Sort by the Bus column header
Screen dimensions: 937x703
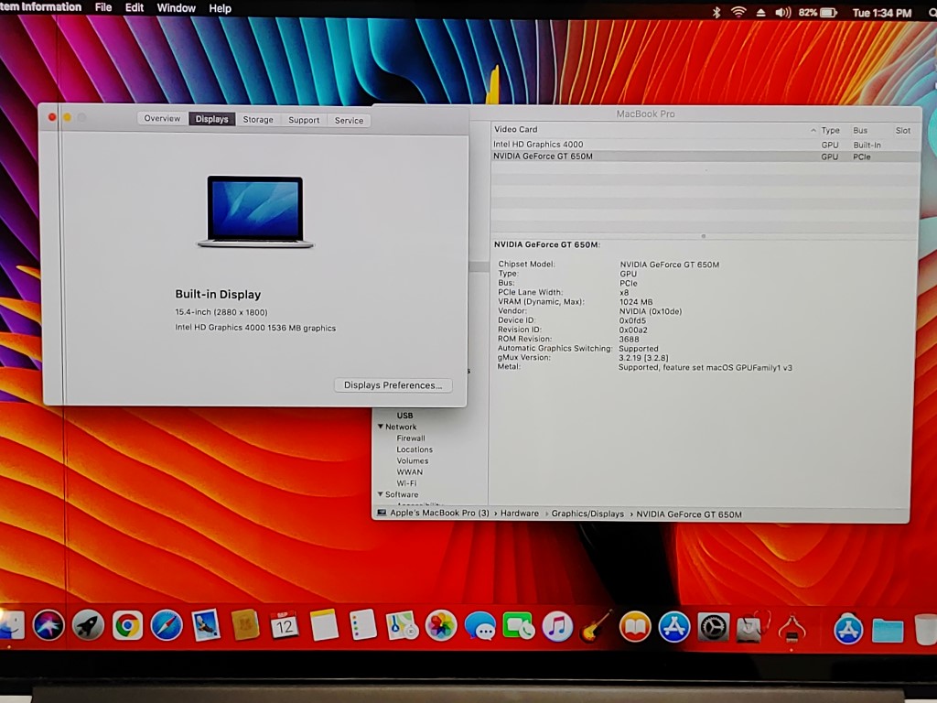coord(860,130)
